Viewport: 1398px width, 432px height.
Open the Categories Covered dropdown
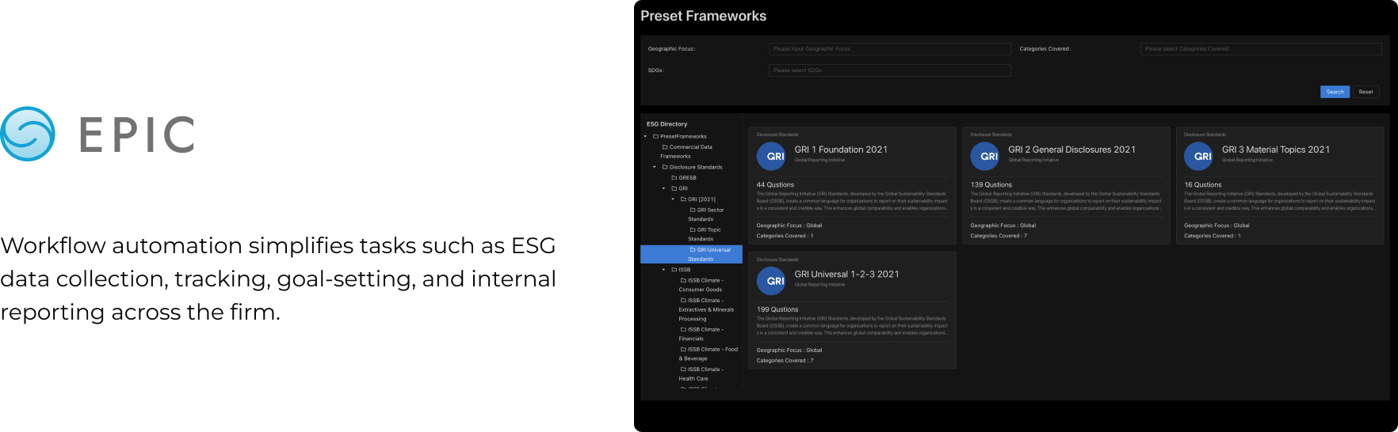(x=1260, y=49)
